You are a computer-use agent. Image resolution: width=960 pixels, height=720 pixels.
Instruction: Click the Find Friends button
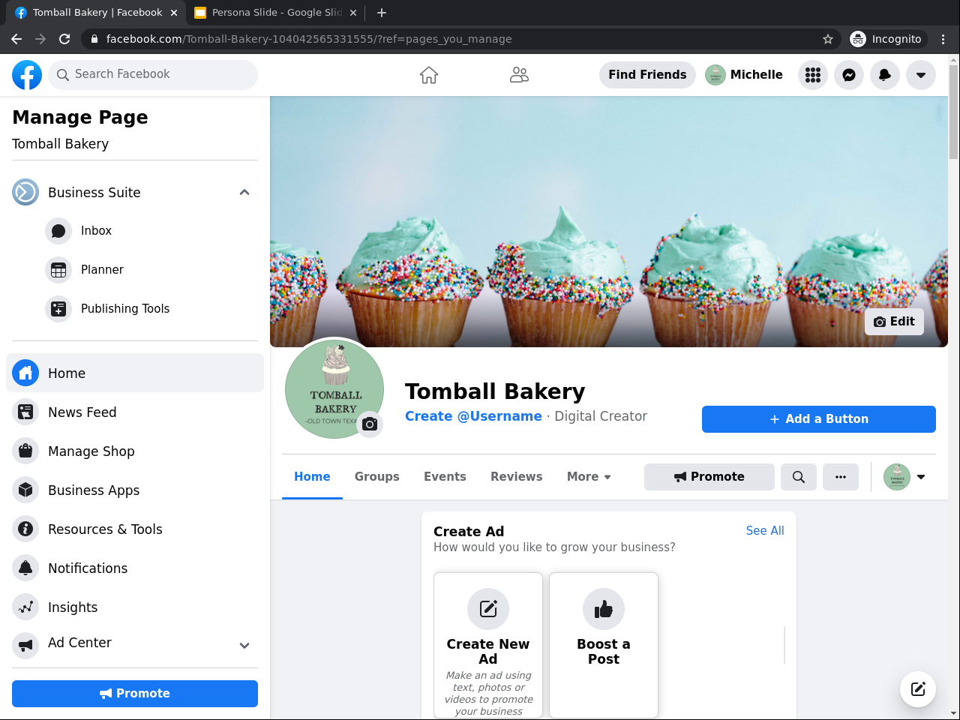[x=647, y=75]
